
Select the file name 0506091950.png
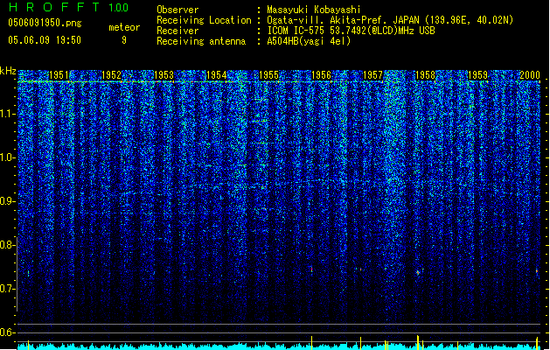pos(45,24)
